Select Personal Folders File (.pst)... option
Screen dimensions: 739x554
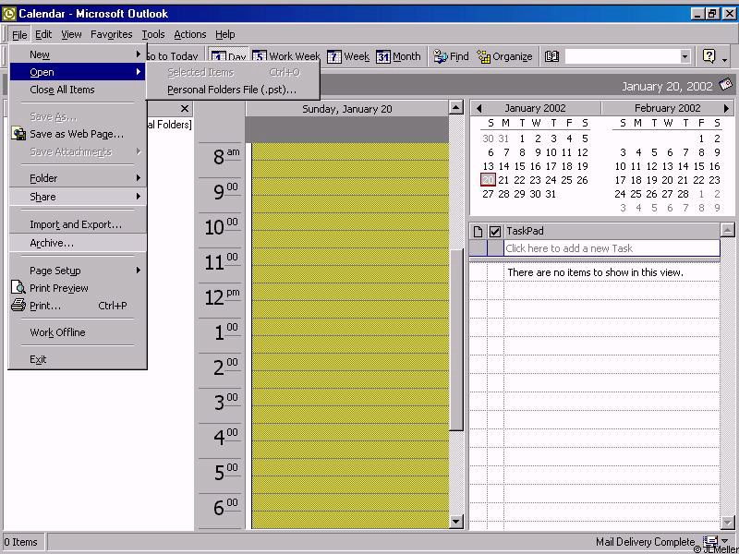click(x=232, y=90)
